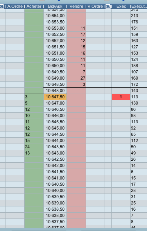This screenshot has height=231, width=147.
Task: Click the Vendre column header
Action: (x=76, y=6)
